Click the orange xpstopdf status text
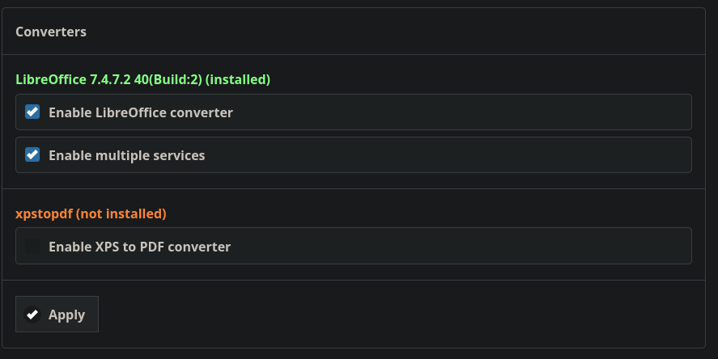Screen dimensions: 718x359 [91, 213]
